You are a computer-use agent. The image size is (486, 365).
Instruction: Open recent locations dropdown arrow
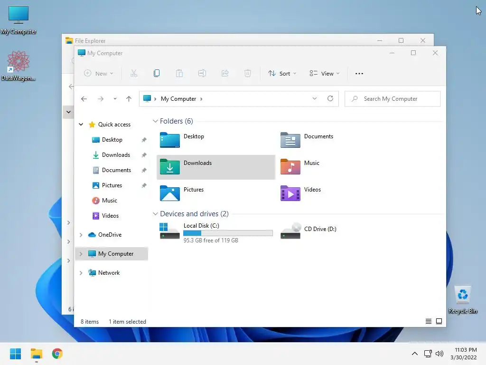[x=115, y=99]
